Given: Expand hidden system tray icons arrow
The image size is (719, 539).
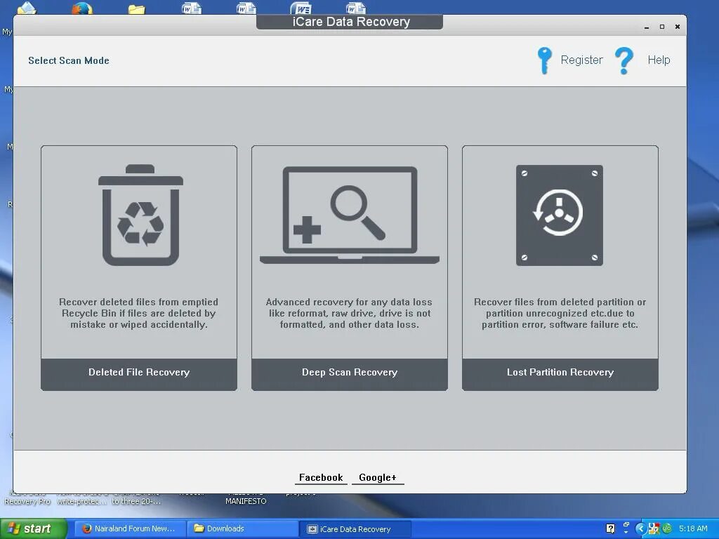Looking at the screenshot, I should 640,529.
